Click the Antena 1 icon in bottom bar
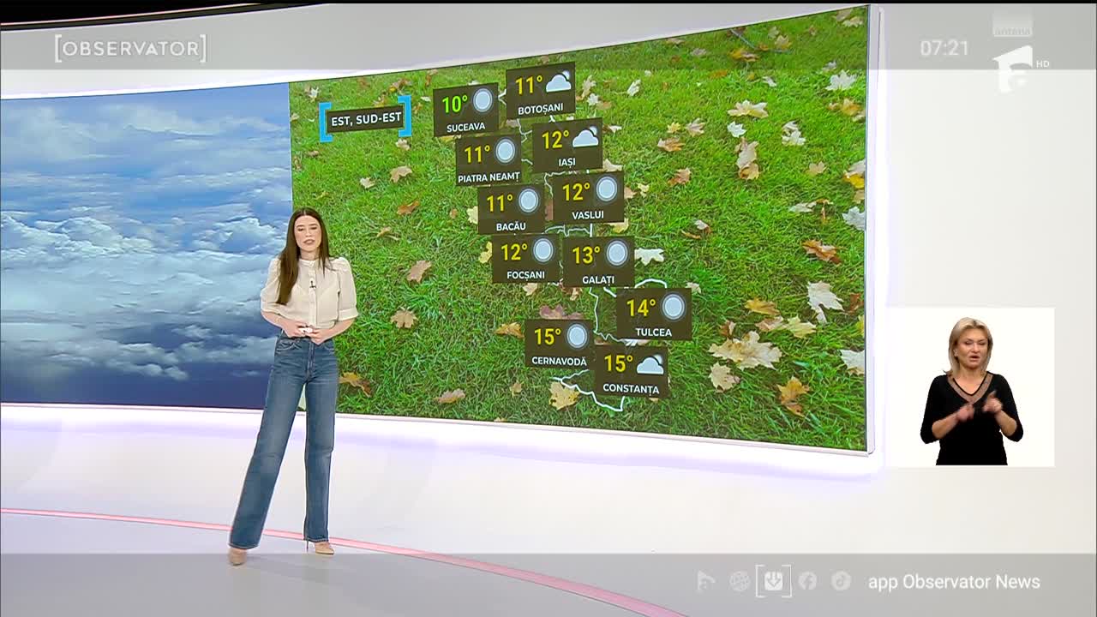The image size is (1097, 617). tap(705, 582)
